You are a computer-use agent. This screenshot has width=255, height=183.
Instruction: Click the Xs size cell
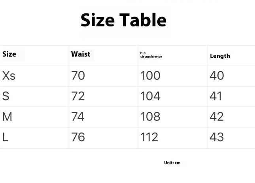(x=9, y=76)
